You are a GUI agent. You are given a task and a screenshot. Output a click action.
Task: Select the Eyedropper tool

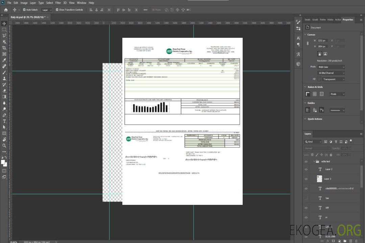coord(4,60)
